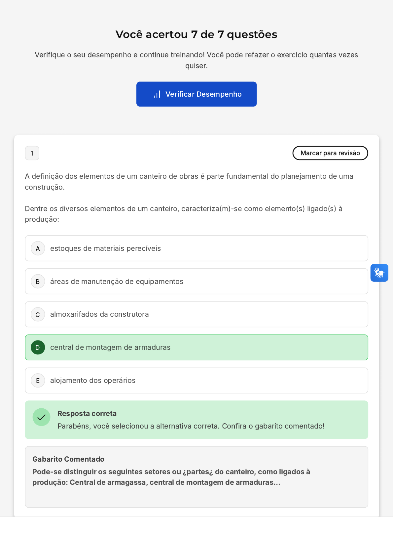The width and height of the screenshot is (393, 546).
Task: Click the bar chart icon in Verificar Desempenho
Action: pyautogui.click(x=157, y=94)
